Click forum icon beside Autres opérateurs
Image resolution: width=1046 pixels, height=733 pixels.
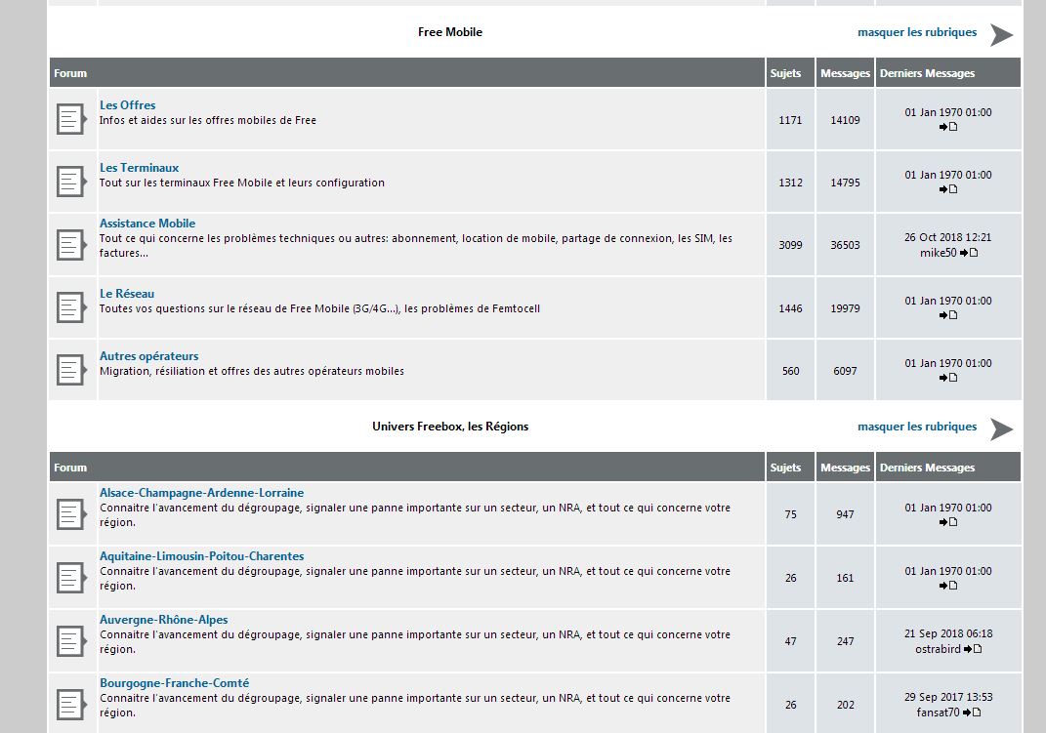coord(71,371)
